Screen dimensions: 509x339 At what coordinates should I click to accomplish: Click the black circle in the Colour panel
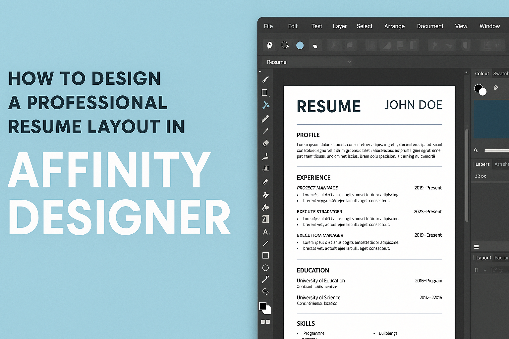coord(478,88)
